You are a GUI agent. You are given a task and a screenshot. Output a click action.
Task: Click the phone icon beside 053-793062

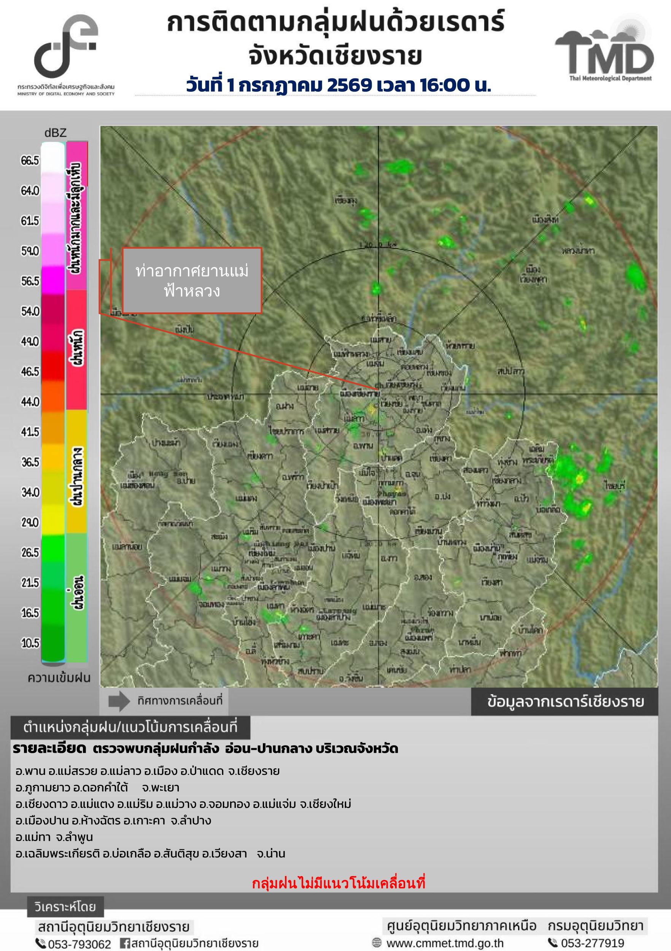[x=41, y=943]
